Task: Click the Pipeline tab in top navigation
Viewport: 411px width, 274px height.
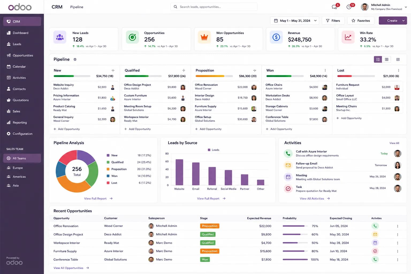Action: click(77, 7)
